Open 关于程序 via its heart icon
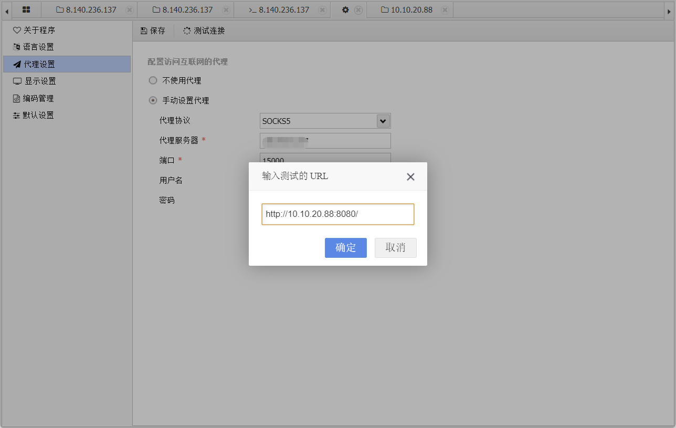Image resolution: width=676 pixels, height=428 pixels. tap(17, 30)
